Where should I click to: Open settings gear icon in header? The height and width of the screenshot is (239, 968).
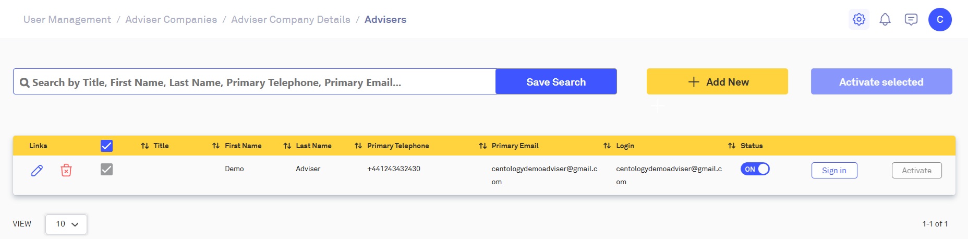click(x=858, y=20)
